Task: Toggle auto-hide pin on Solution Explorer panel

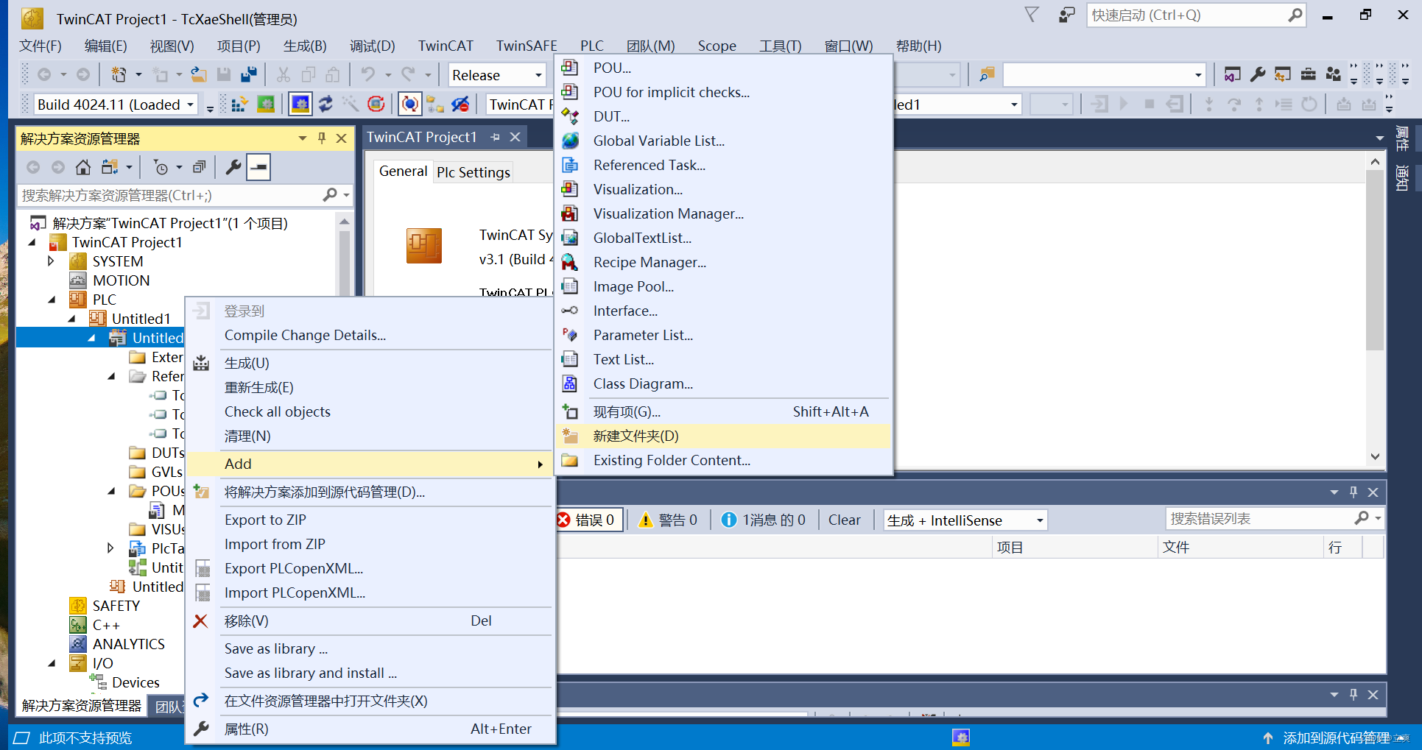Action: tap(322, 138)
